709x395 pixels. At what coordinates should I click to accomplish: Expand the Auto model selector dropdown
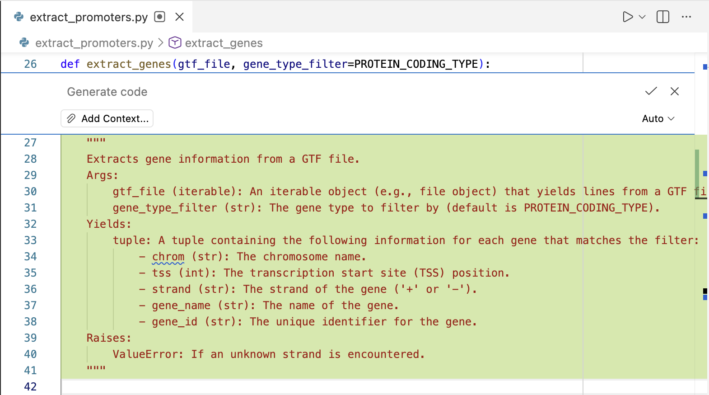658,118
